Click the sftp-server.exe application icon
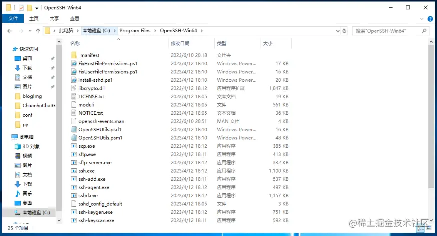This screenshot has height=236, width=437. point(74,162)
